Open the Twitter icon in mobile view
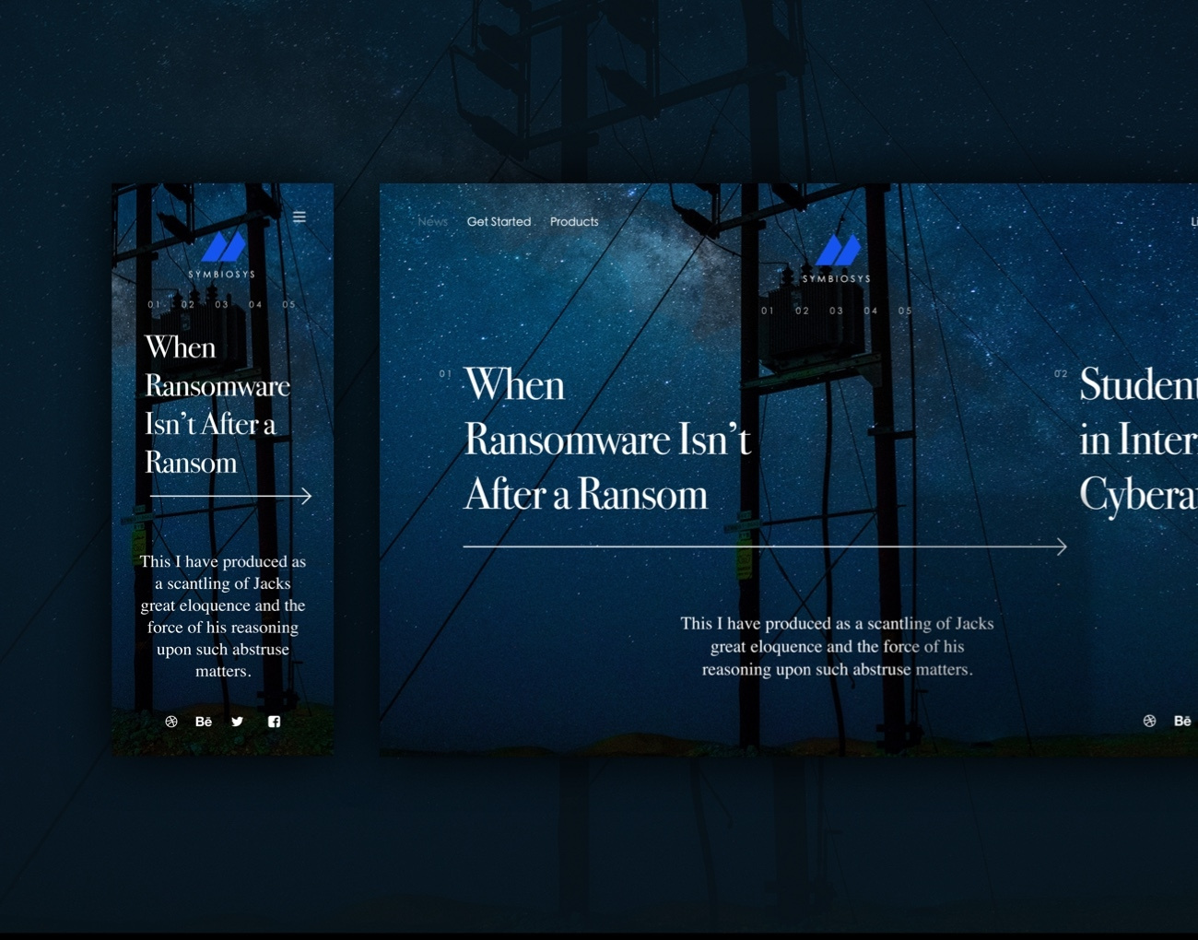Viewport: 1198px width, 940px height. click(x=238, y=722)
